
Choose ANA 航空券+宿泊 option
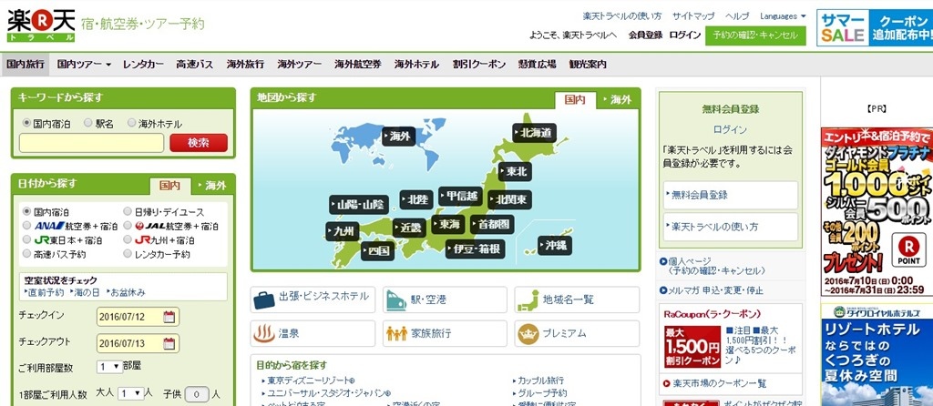click(x=26, y=225)
